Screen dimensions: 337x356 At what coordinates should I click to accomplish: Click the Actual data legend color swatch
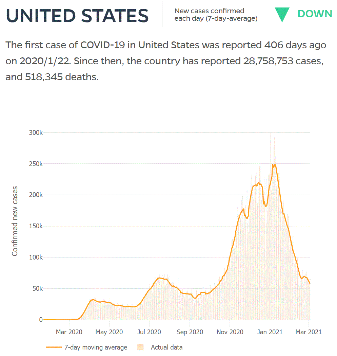tap(140, 348)
